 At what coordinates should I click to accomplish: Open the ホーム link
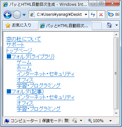(x=24, y=68)
